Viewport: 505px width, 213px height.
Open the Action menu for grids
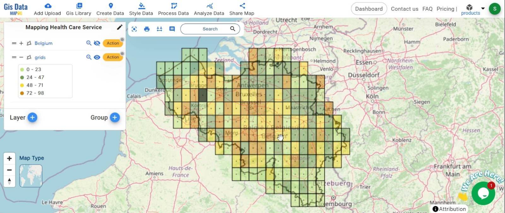click(x=113, y=57)
